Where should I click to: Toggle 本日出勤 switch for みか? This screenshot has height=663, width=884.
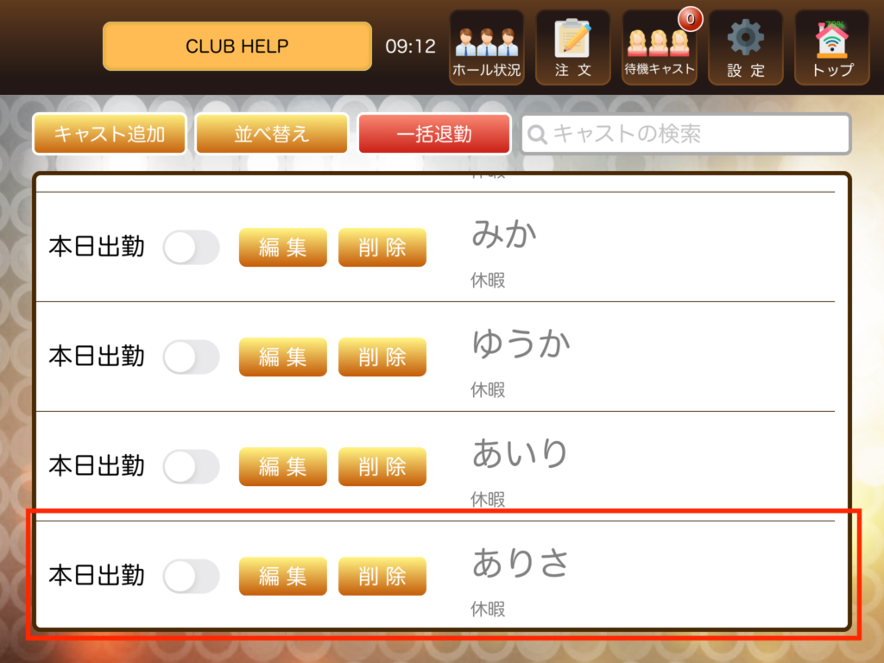(x=191, y=247)
